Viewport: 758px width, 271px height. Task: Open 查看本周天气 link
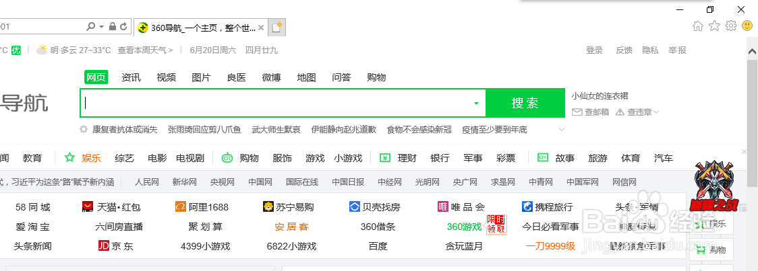(x=145, y=50)
